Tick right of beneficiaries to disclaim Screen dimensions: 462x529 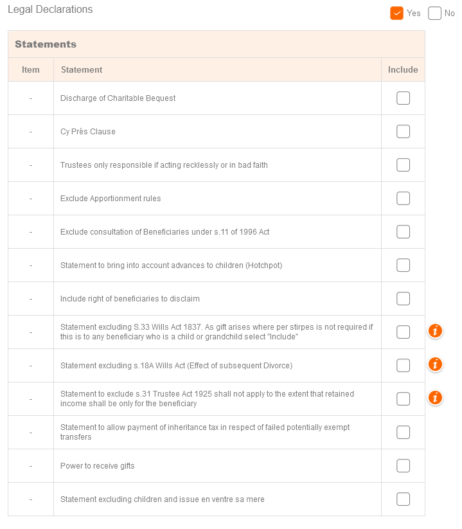403,299
